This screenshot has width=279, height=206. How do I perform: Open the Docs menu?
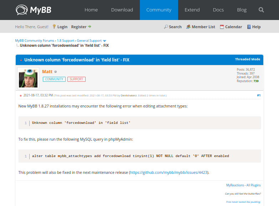pyautogui.click(x=218, y=10)
